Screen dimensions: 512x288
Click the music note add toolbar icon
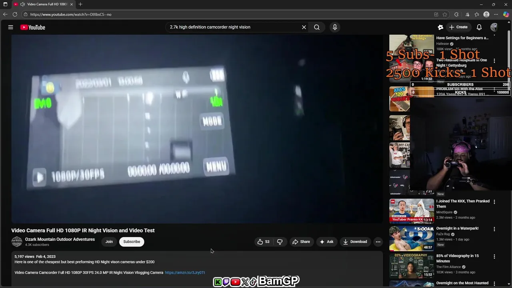point(467,14)
